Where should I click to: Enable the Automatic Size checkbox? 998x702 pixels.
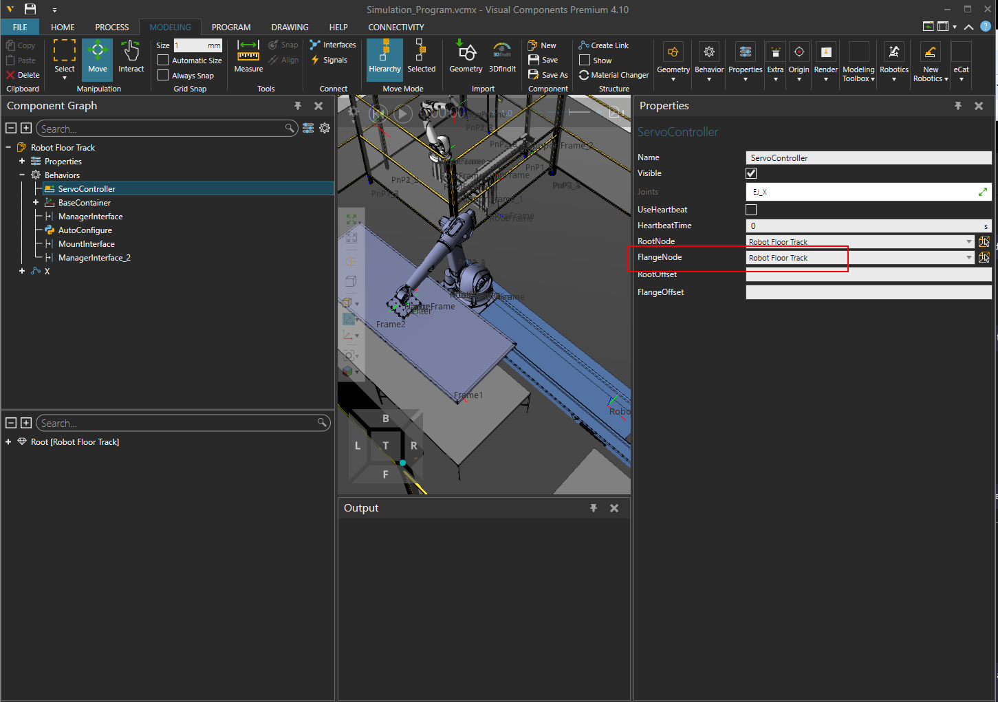[163, 61]
